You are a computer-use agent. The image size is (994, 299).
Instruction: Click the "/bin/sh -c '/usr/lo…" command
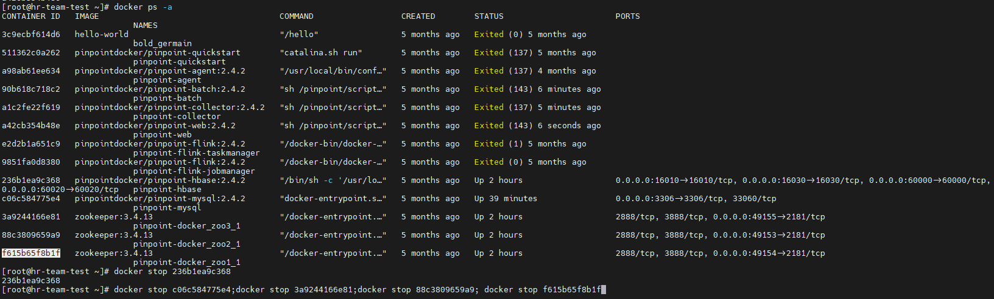(x=333, y=180)
